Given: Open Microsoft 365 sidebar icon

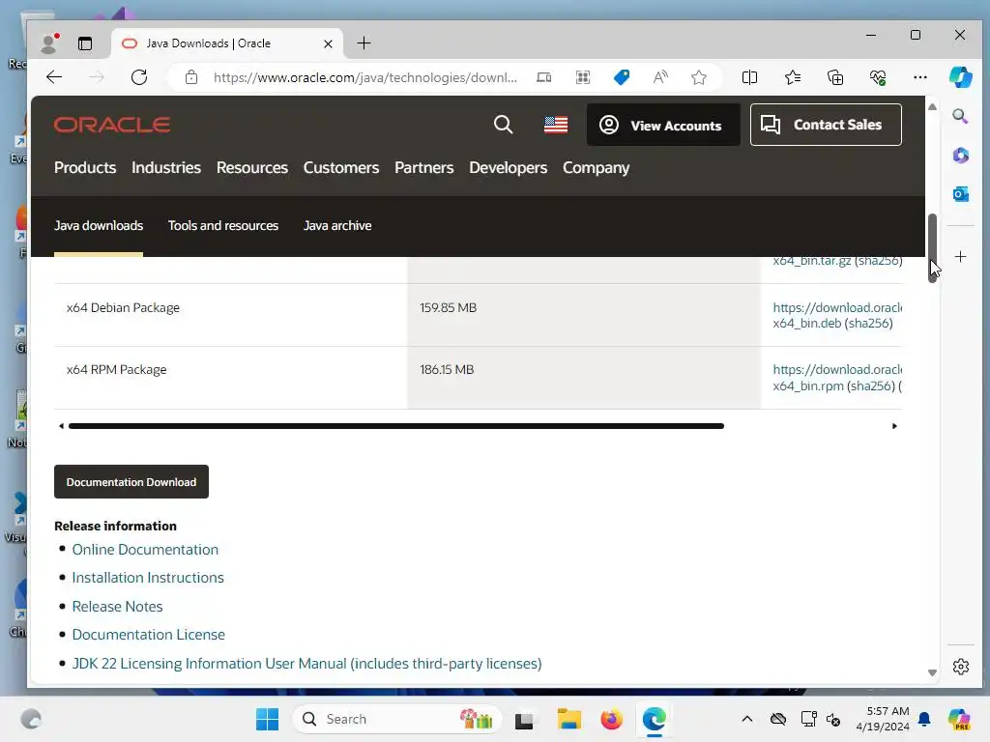Looking at the screenshot, I should [x=960, y=156].
